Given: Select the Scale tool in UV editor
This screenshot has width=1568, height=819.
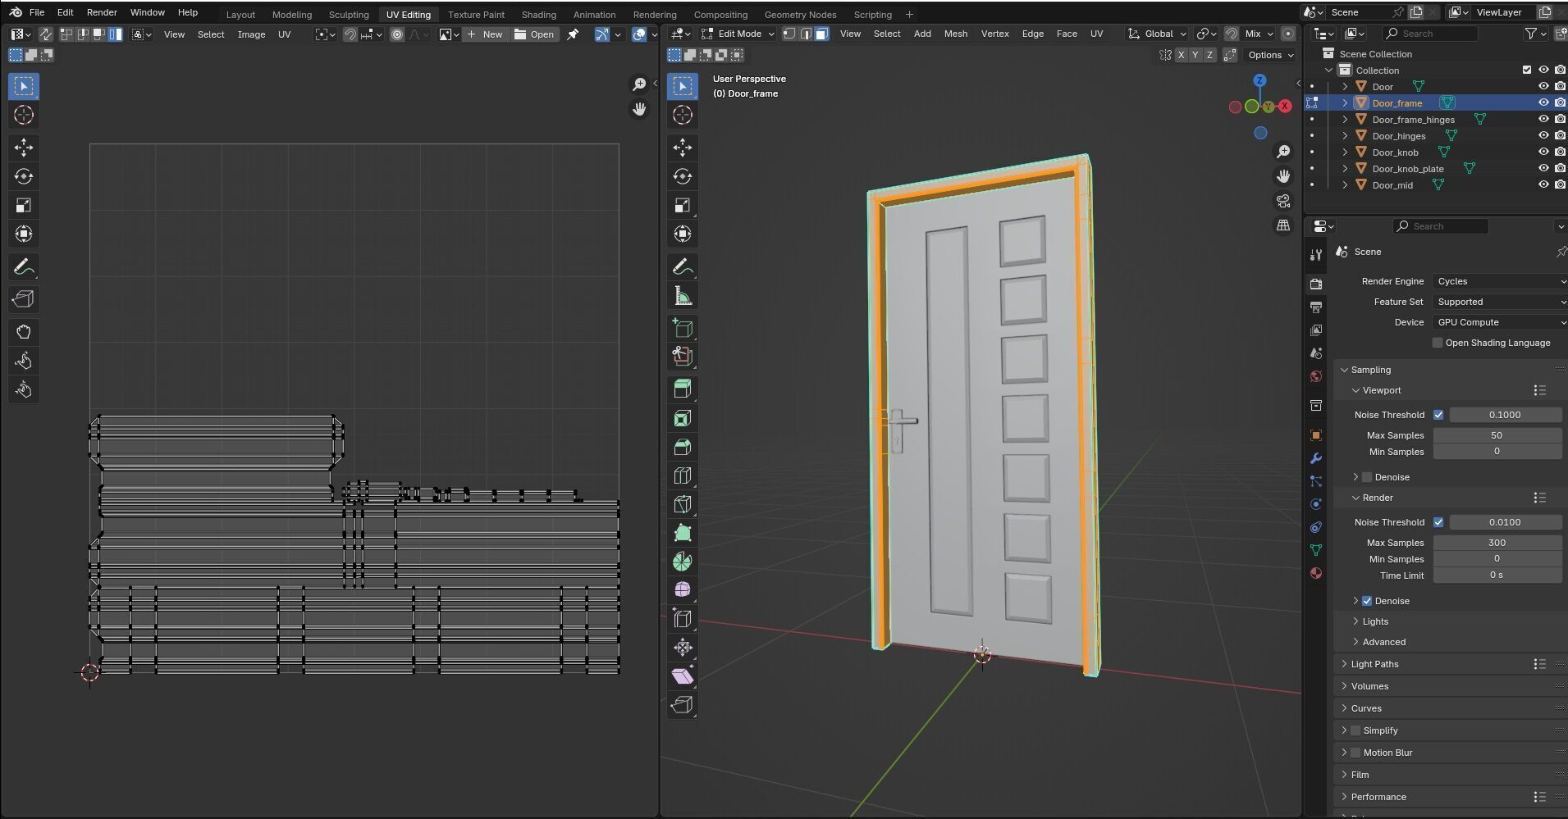Looking at the screenshot, I should pos(24,205).
